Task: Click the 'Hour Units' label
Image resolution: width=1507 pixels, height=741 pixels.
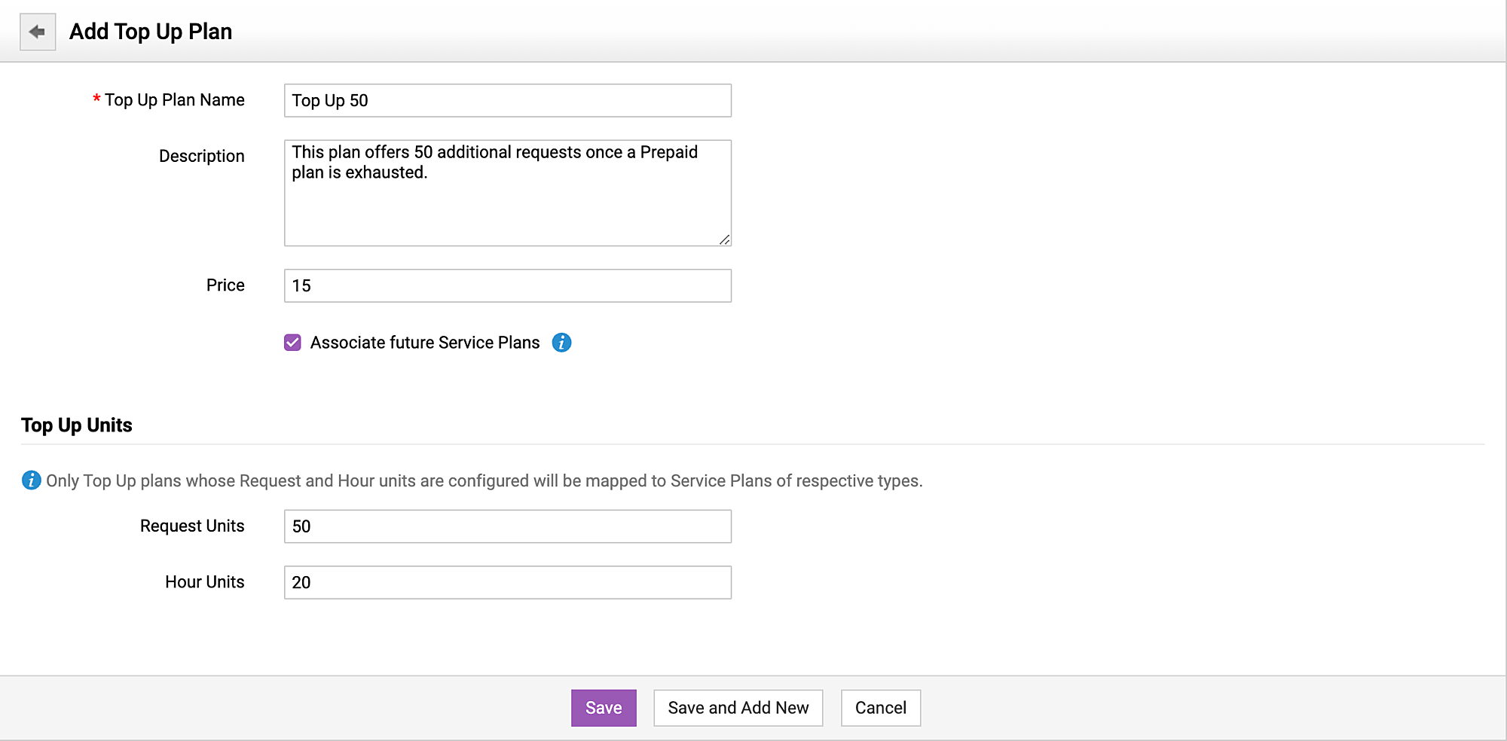Action: [x=204, y=582]
